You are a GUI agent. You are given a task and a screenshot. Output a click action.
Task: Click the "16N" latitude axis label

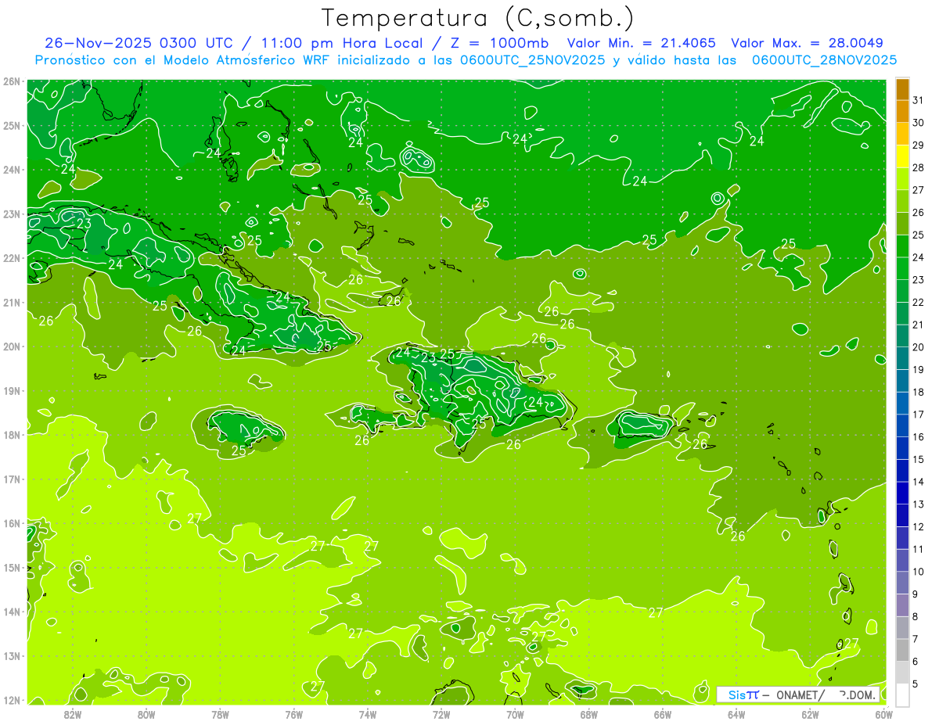coord(11,523)
